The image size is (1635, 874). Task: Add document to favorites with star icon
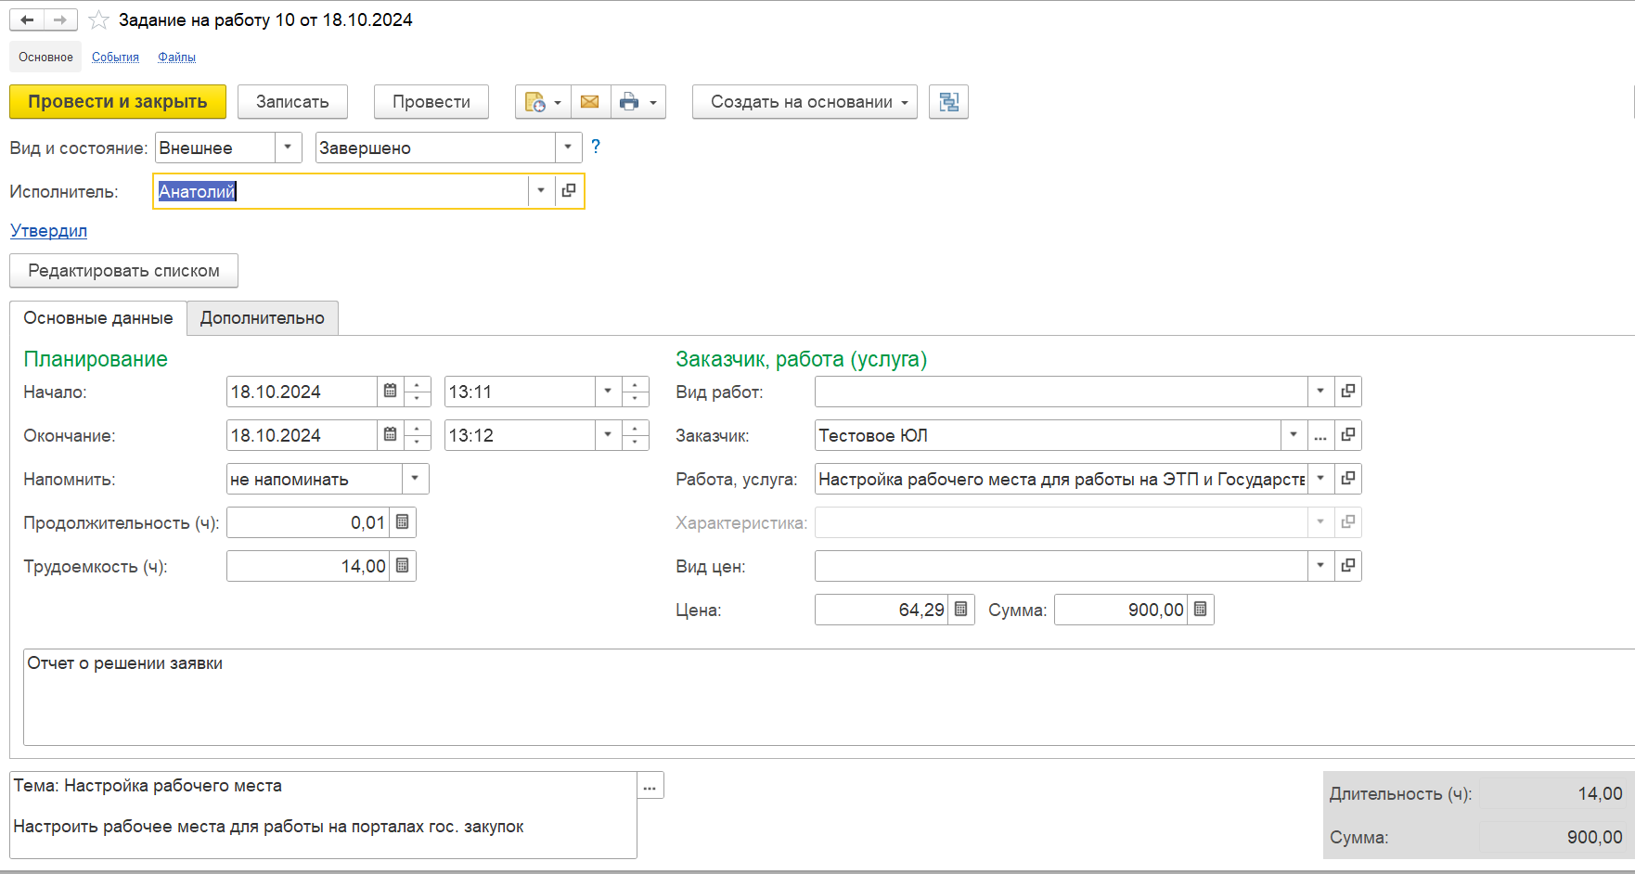click(x=98, y=19)
